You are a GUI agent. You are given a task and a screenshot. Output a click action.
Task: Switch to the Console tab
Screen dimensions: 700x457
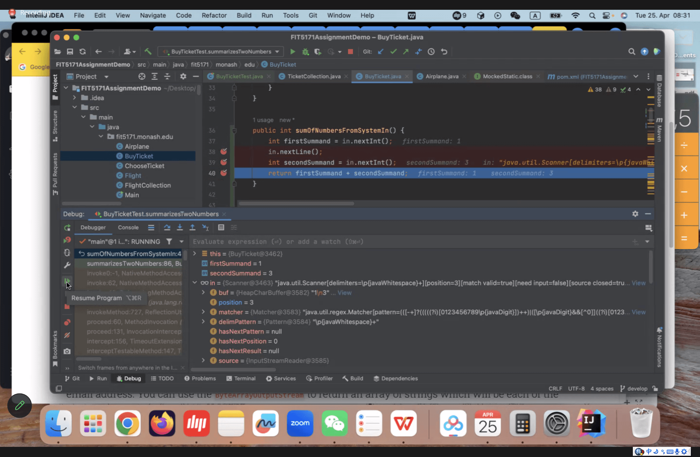(128, 227)
